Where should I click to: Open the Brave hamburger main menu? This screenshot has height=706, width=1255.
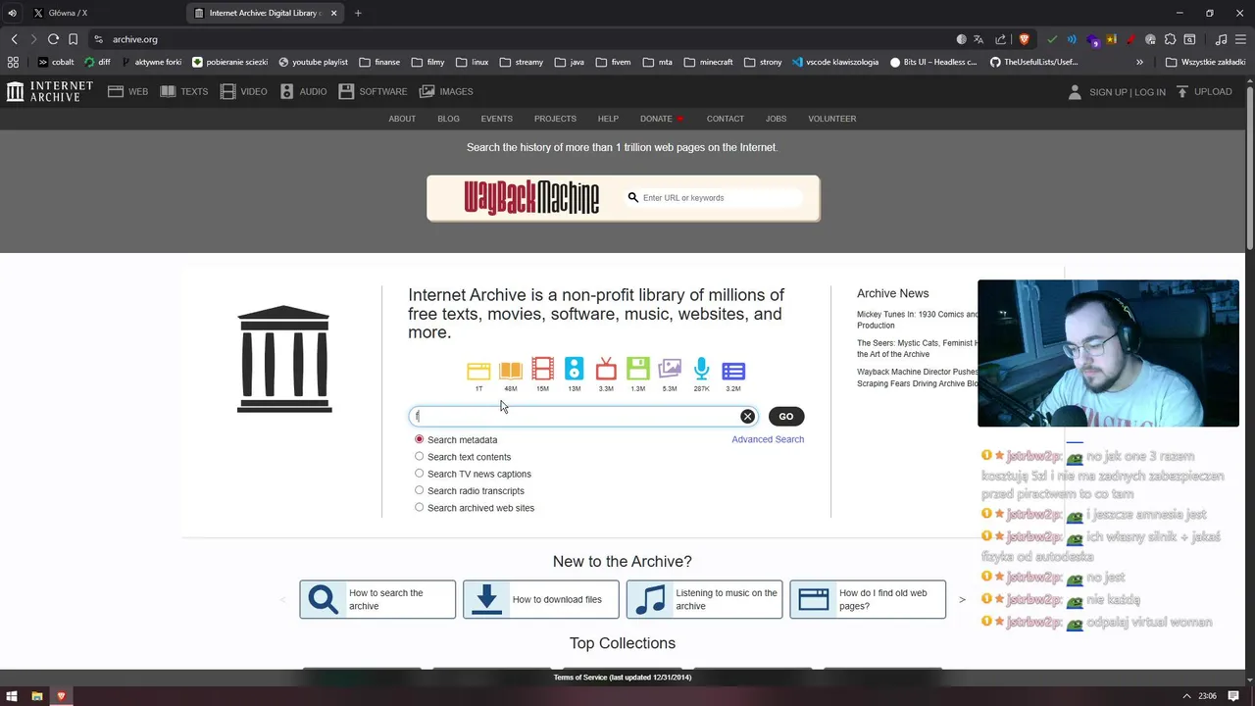coord(1240,39)
